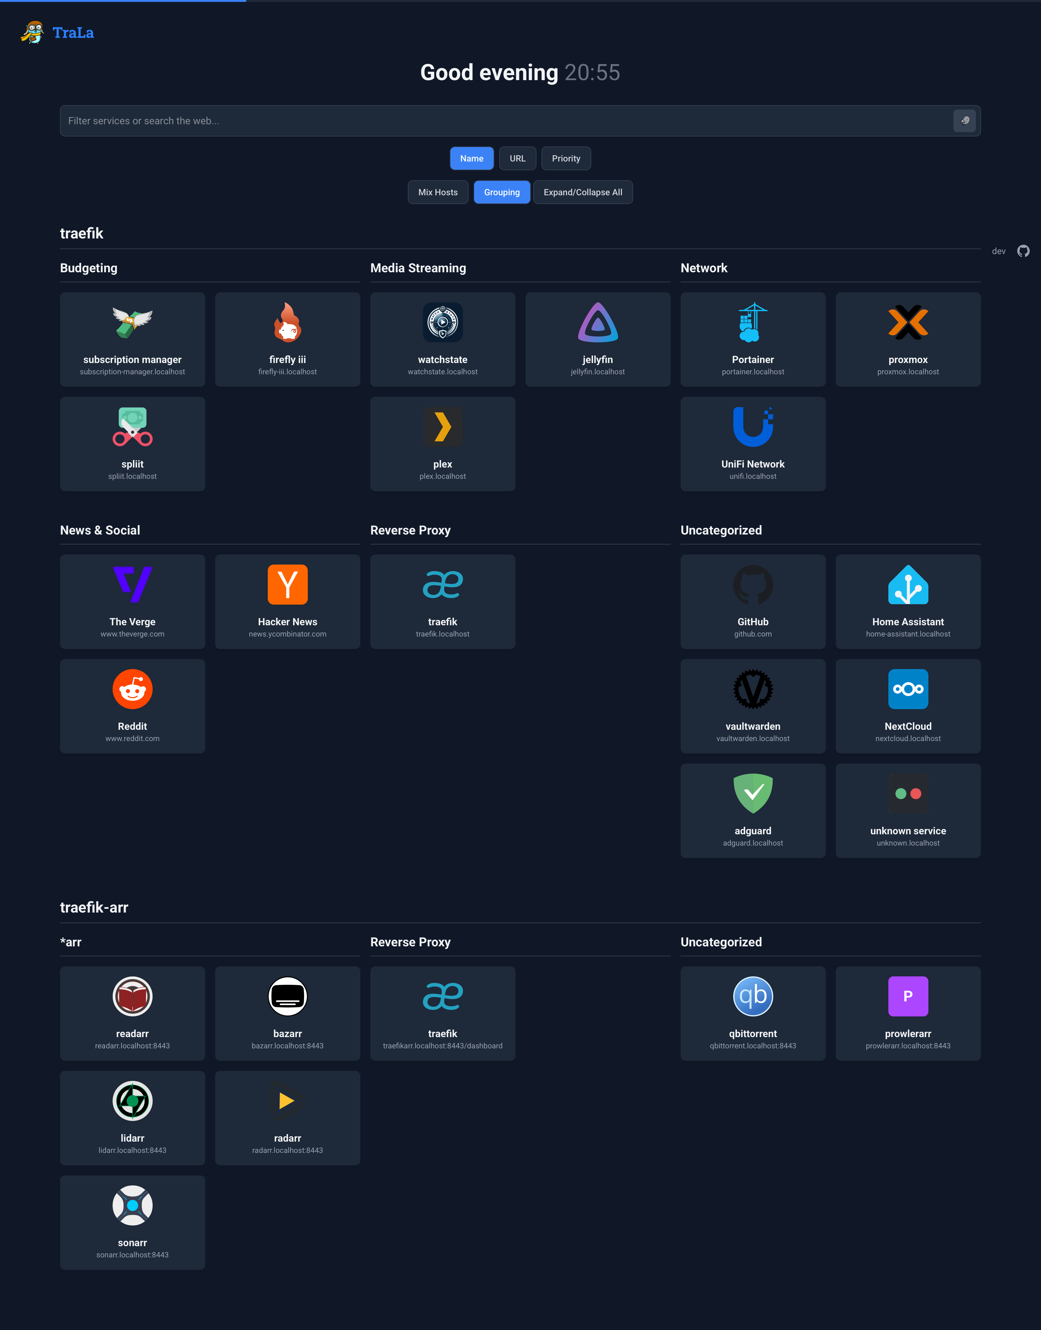The image size is (1041, 1330).
Task: Collapse the Budgeting group heading
Action: [x=89, y=268]
